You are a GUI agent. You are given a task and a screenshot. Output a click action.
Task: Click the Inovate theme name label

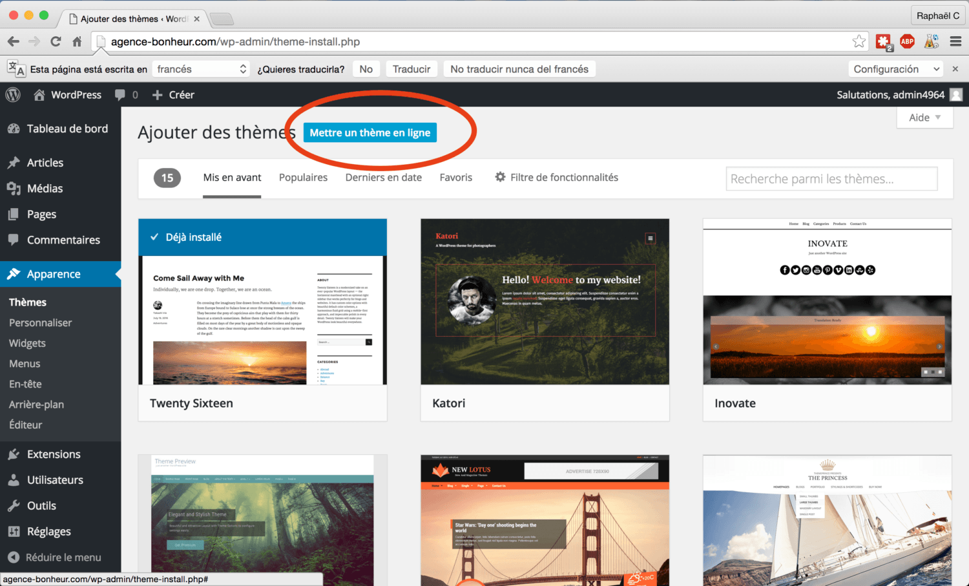735,403
